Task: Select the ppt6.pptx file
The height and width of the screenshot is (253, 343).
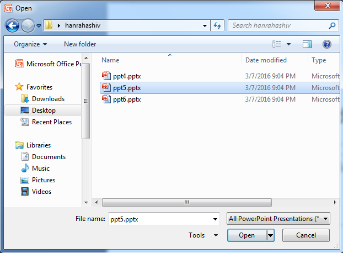Action: (x=126, y=99)
